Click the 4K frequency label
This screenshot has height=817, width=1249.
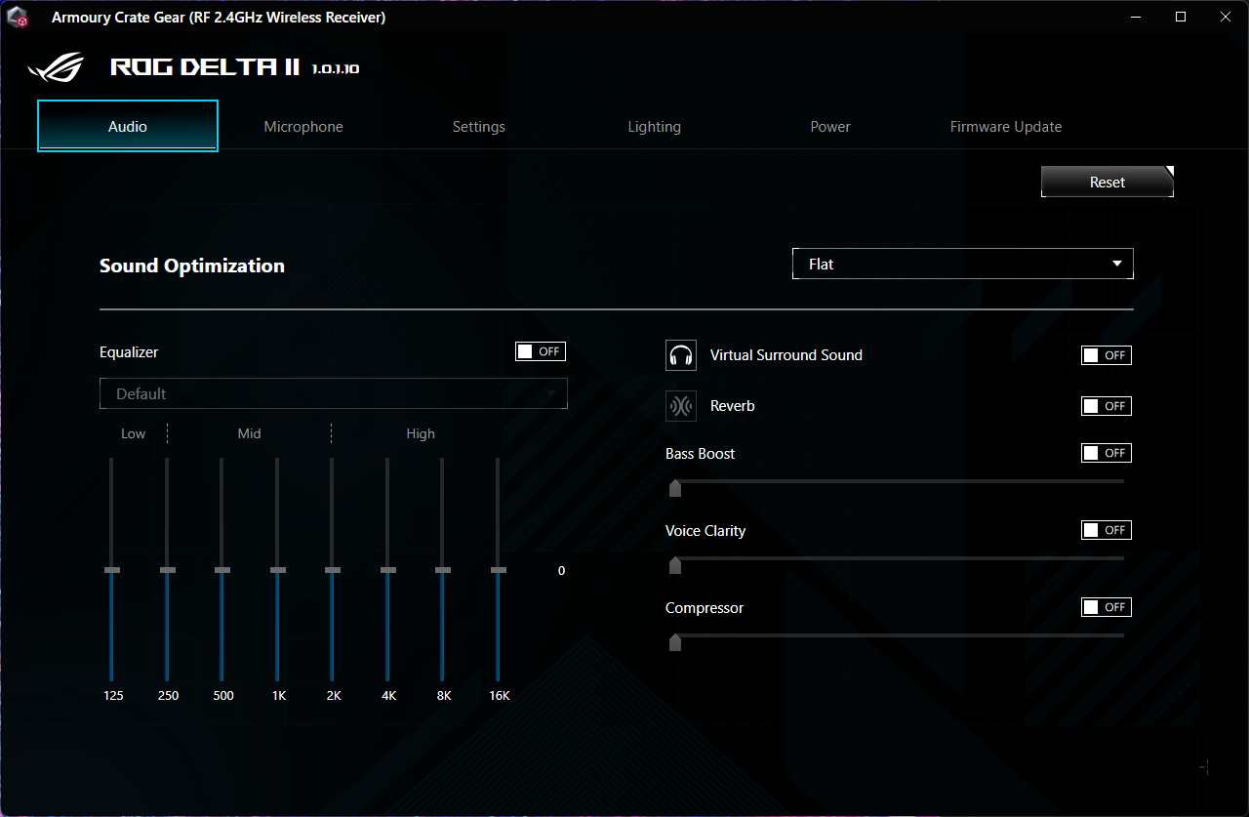click(x=389, y=696)
